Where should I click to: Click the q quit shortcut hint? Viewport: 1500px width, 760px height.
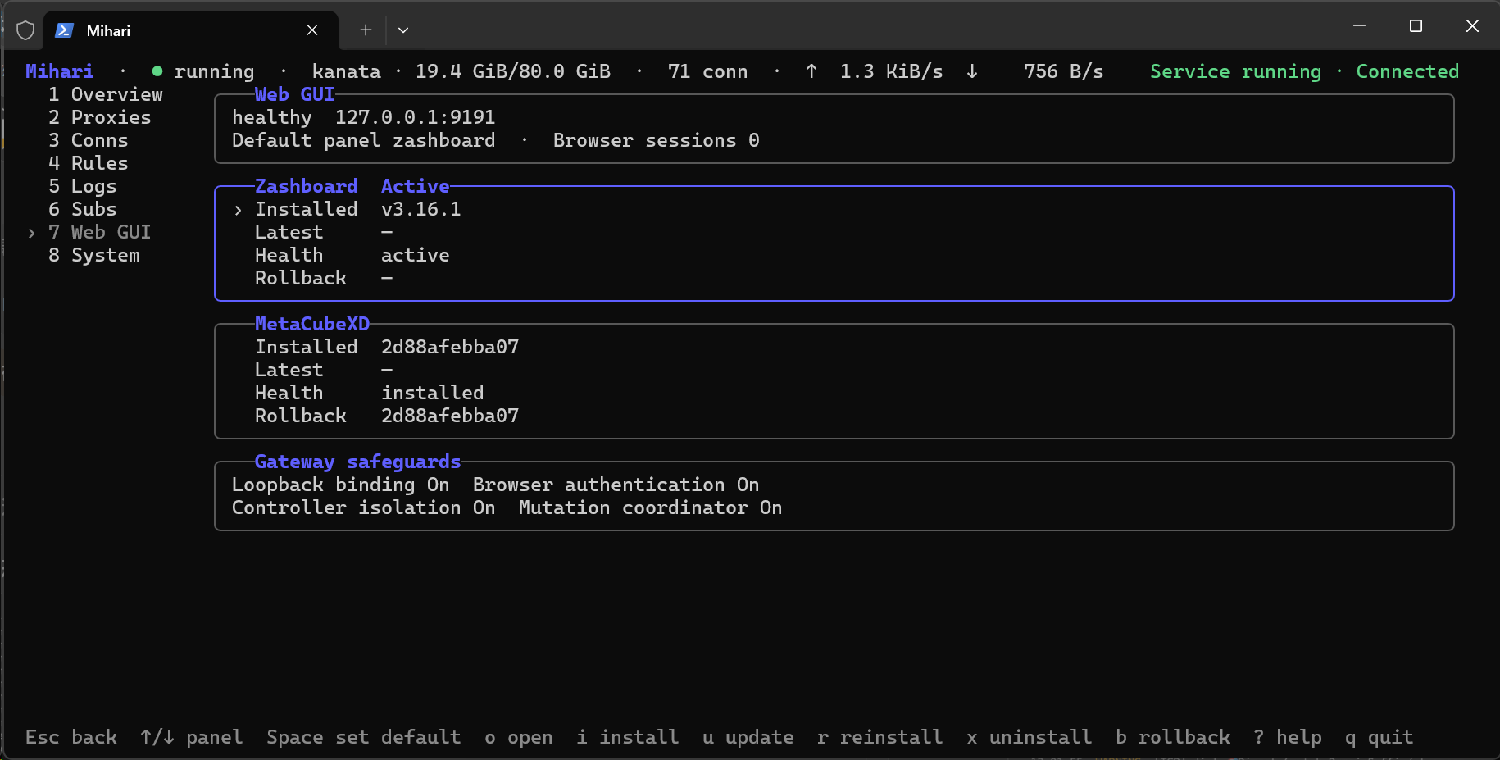click(x=1380, y=737)
